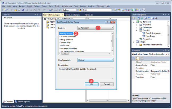The width and height of the screenshot is (172, 109).
Task: Expand the References node in Solution Explorer
Action: (137, 28)
